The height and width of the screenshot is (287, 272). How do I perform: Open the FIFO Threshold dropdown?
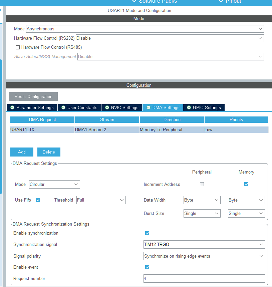coord(101,200)
